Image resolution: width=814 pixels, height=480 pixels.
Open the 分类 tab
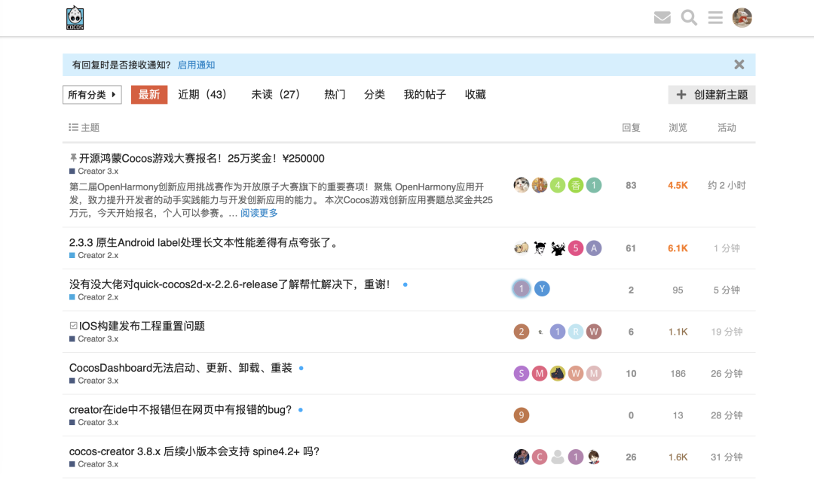pyautogui.click(x=375, y=94)
